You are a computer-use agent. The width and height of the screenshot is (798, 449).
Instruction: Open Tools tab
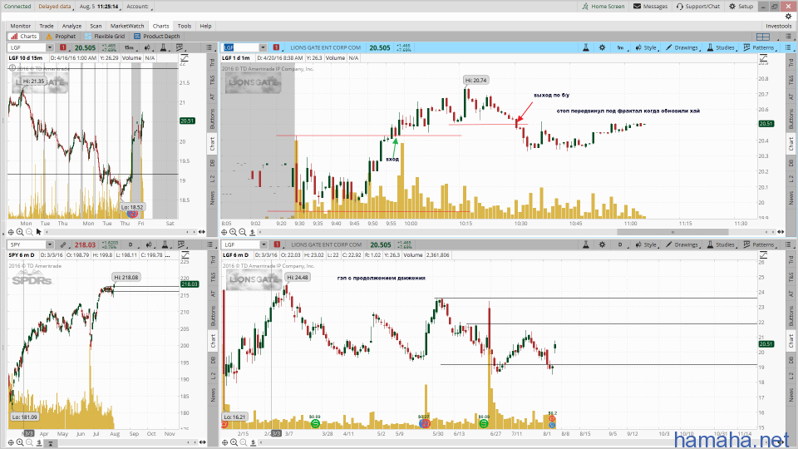[185, 26]
